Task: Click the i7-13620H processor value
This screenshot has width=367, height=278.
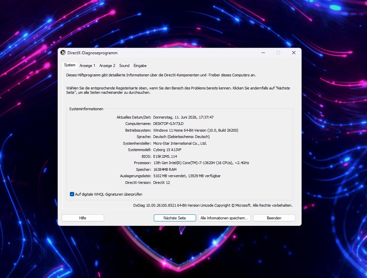Action: tap(201, 163)
